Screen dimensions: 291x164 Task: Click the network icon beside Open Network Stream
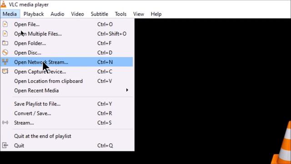[5, 62]
